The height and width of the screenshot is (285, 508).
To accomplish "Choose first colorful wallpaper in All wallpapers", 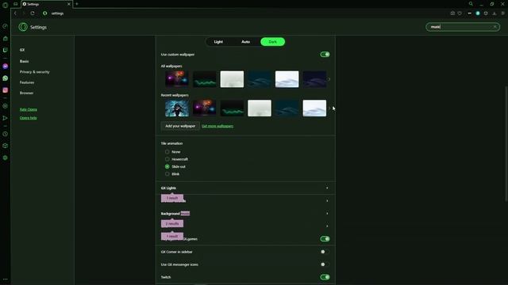I will (177, 79).
